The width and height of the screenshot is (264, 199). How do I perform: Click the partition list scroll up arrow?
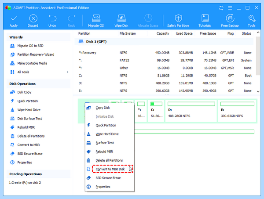coord(258,33)
